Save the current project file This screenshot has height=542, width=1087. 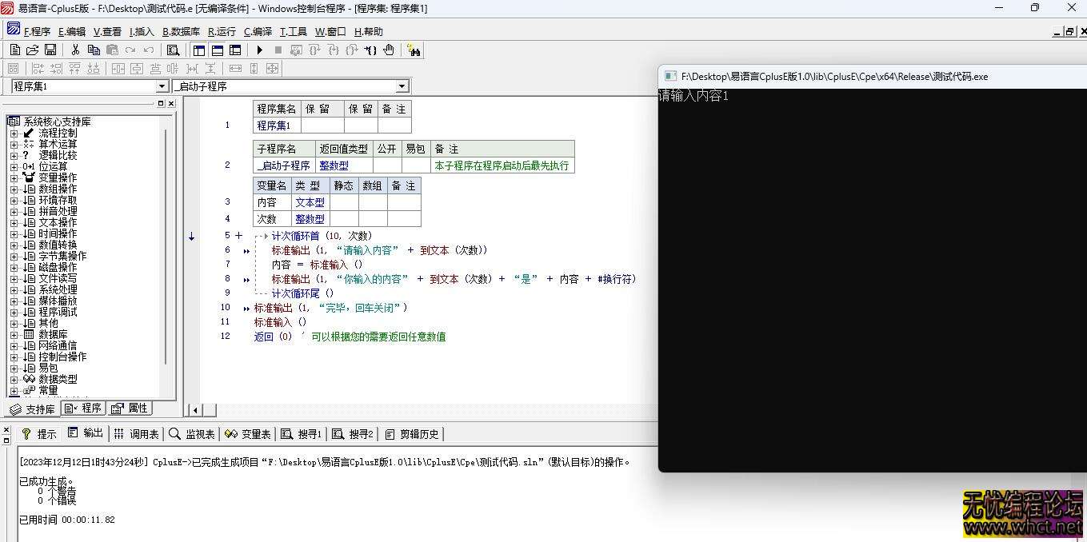click(x=50, y=49)
